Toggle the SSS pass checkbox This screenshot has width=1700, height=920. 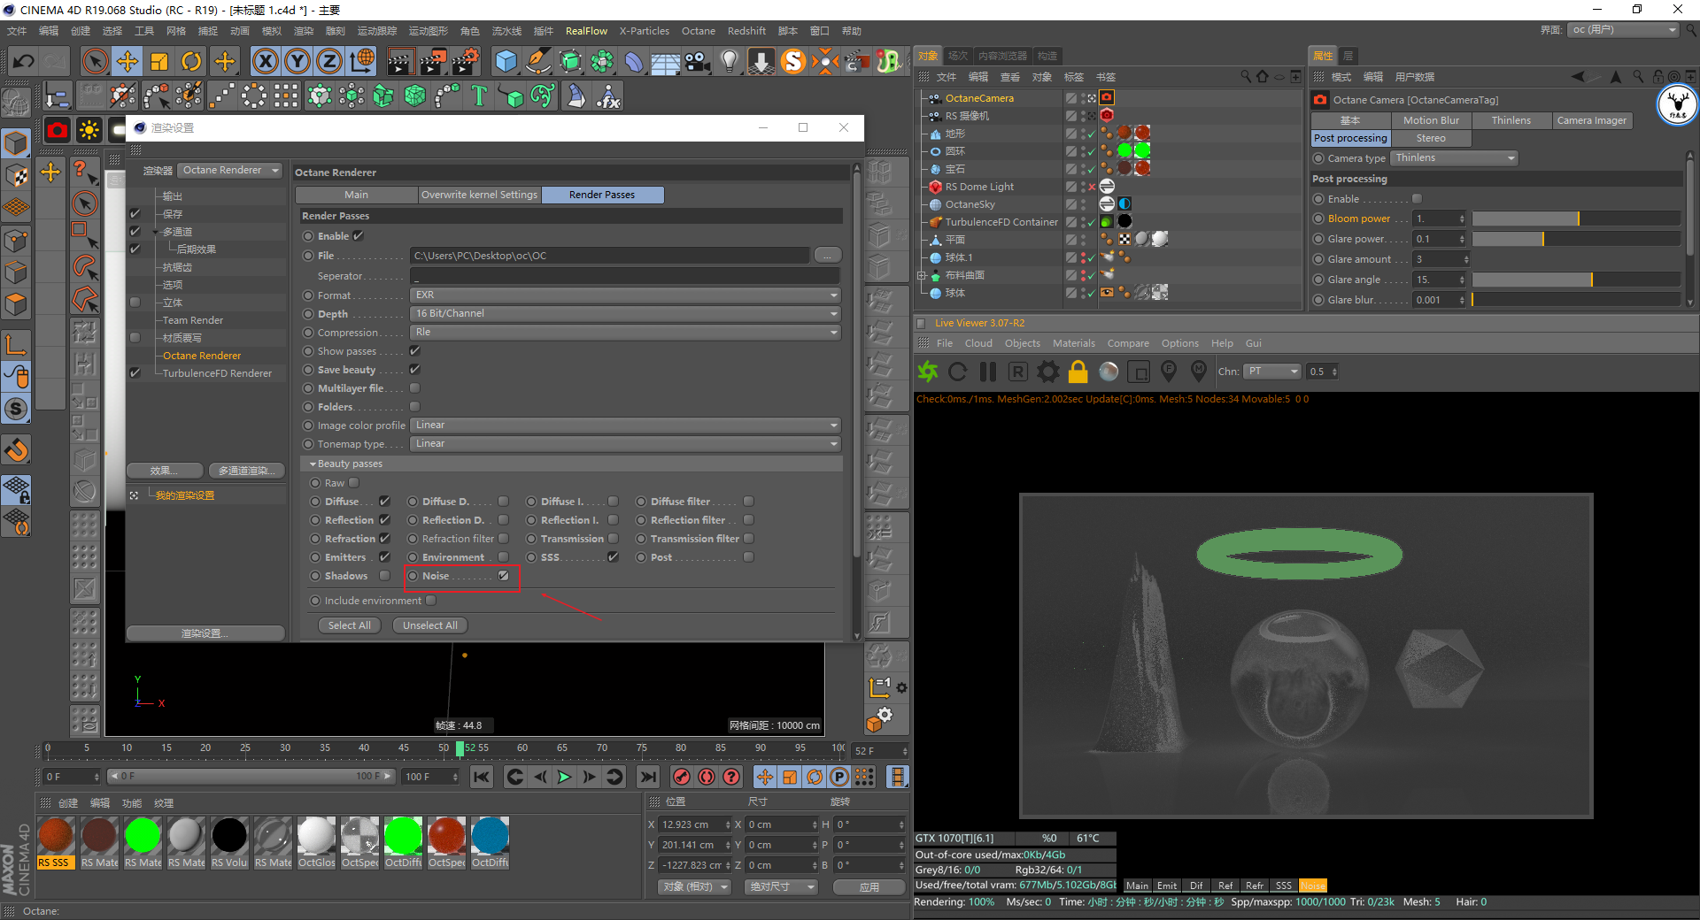coord(613,557)
